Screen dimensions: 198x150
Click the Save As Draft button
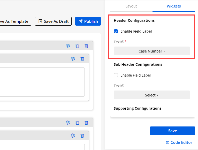tap(53, 21)
